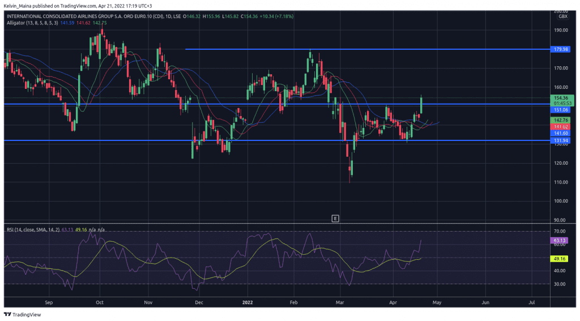Viewport: 580px width, 321px height.
Task: Select the 131.94 blue price tag on the axis
Action: click(560, 140)
